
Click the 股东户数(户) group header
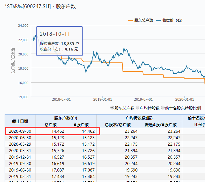click(66, 118)
